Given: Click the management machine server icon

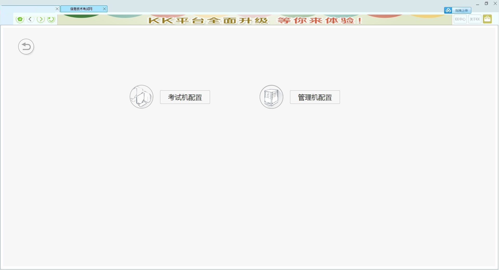Looking at the screenshot, I should click(x=271, y=97).
